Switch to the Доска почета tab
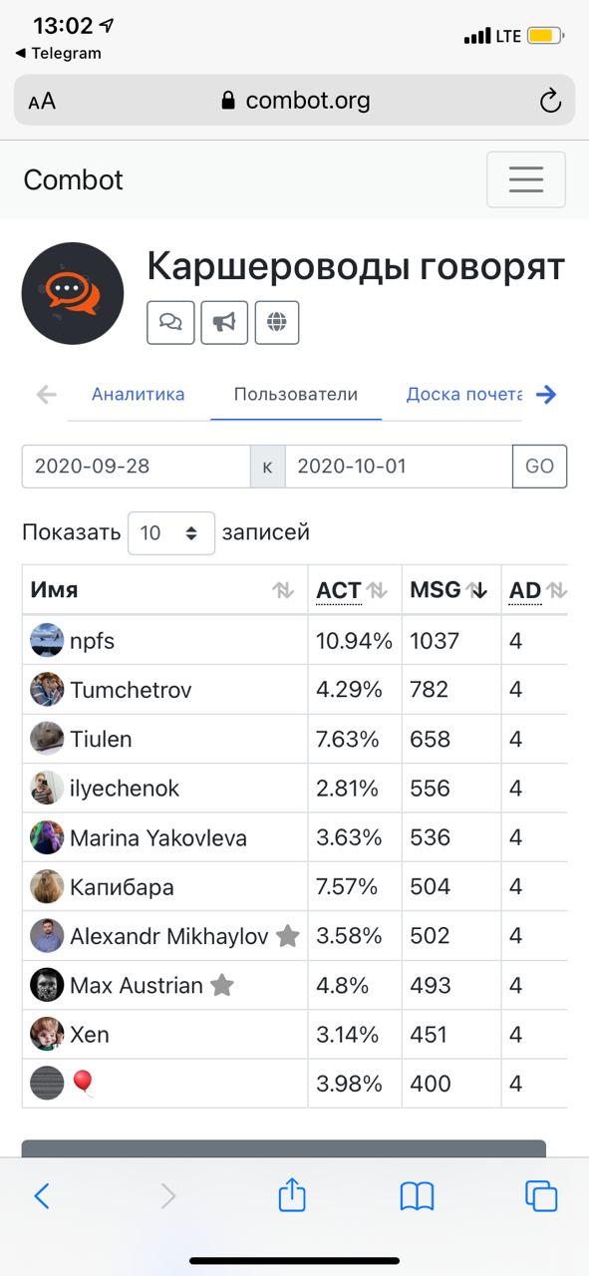The width and height of the screenshot is (589, 1276). click(x=464, y=394)
